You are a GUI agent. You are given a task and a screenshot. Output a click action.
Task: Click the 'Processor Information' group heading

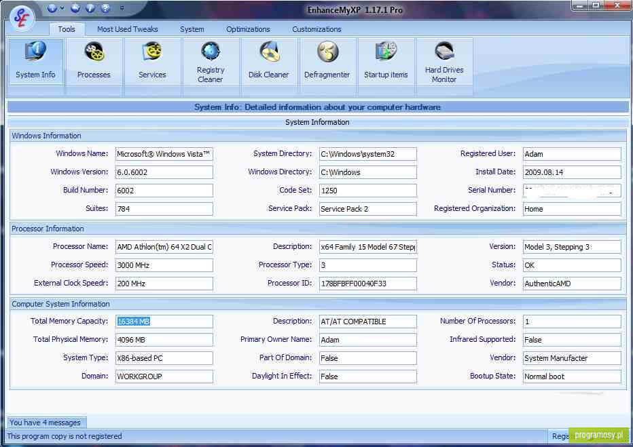click(48, 229)
